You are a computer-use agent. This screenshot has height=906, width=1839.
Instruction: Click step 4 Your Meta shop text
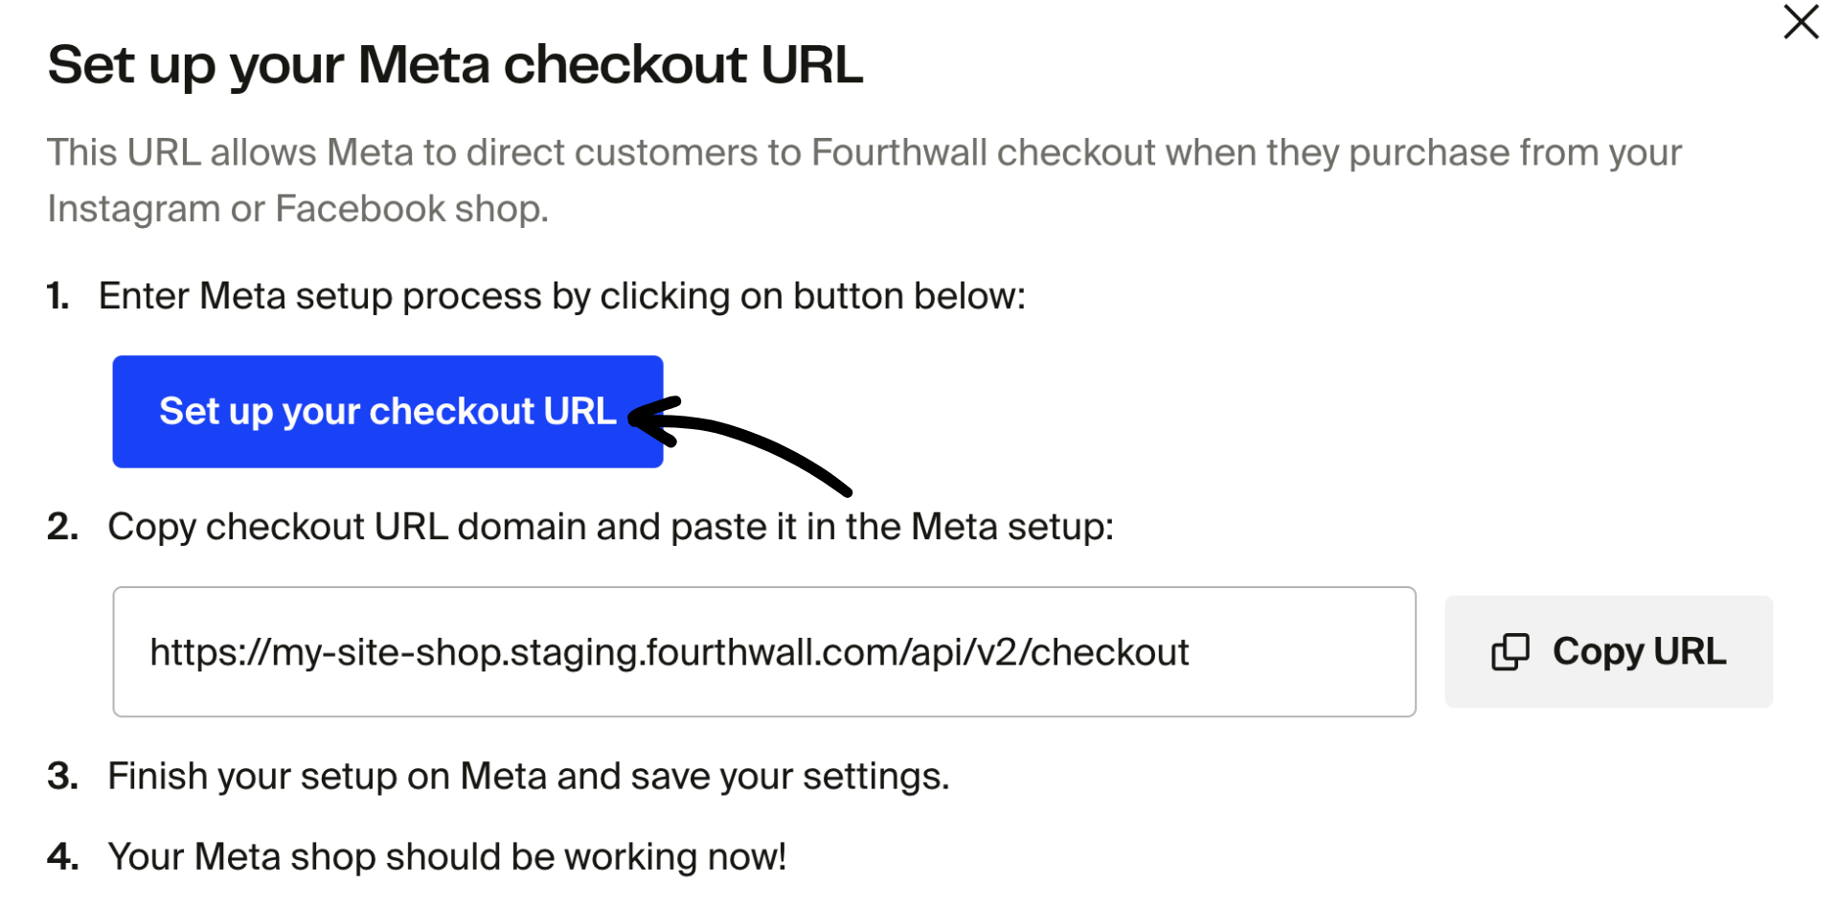[448, 856]
